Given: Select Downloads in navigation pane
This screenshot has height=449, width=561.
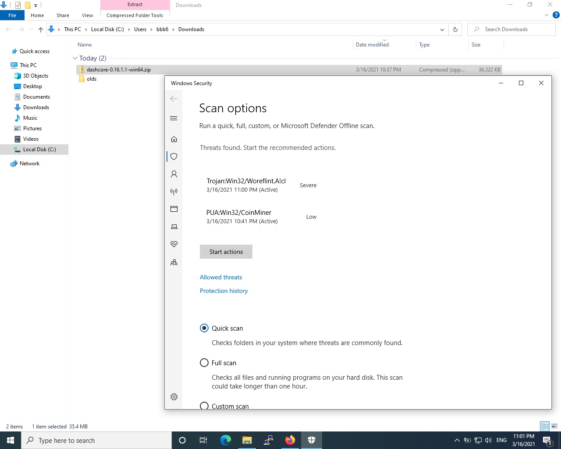Looking at the screenshot, I should click(x=36, y=107).
